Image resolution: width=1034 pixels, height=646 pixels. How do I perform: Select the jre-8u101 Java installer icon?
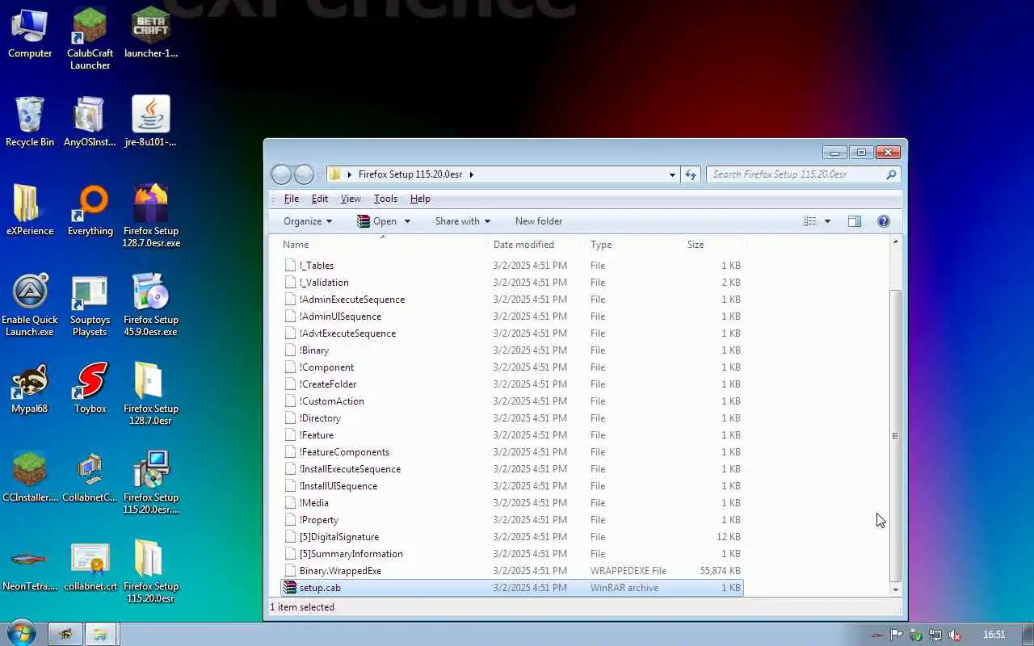coord(150,122)
